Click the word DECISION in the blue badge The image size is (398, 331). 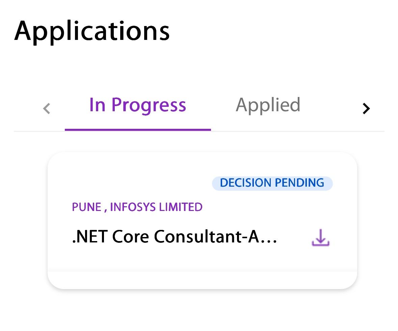[246, 183]
